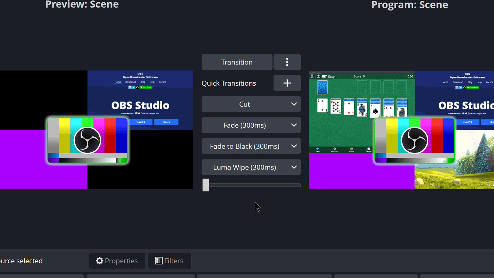This screenshot has width=494, height=278.
Task: Click Download nav link in Preview website
Action: [131, 82]
